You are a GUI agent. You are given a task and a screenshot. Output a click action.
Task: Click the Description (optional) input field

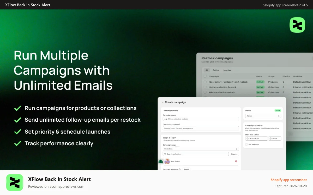point(201,128)
